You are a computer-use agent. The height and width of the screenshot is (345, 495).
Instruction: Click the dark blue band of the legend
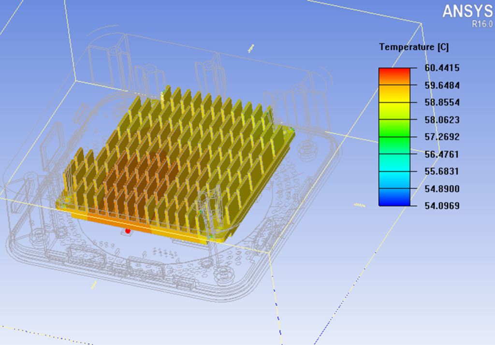pos(394,197)
